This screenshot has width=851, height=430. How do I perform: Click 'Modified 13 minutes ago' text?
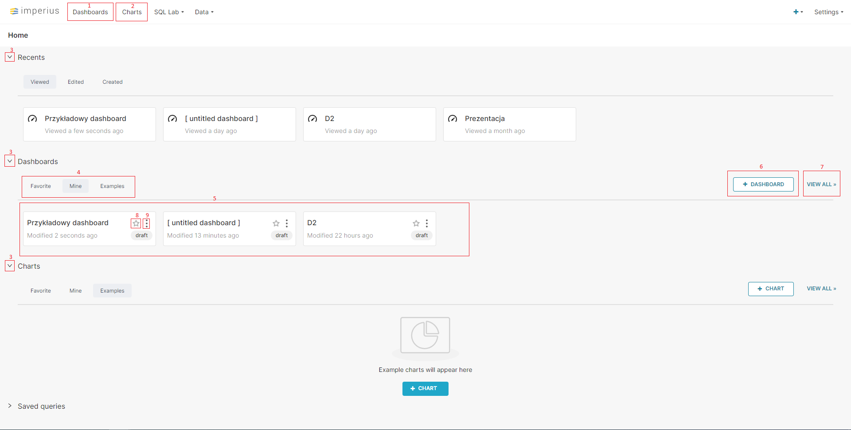click(203, 235)
